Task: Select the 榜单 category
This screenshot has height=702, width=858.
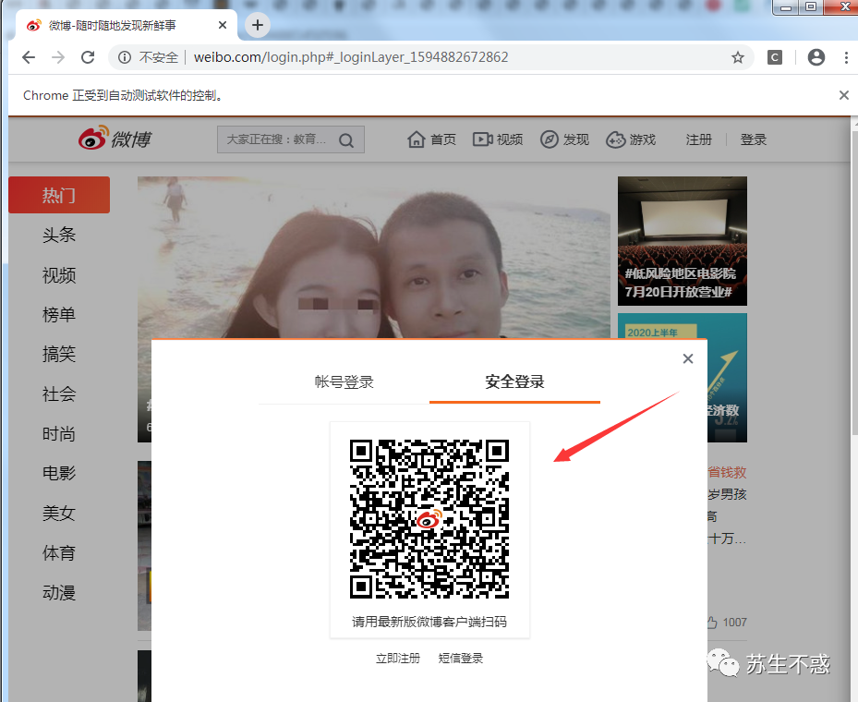Action: tap(59, 315)
